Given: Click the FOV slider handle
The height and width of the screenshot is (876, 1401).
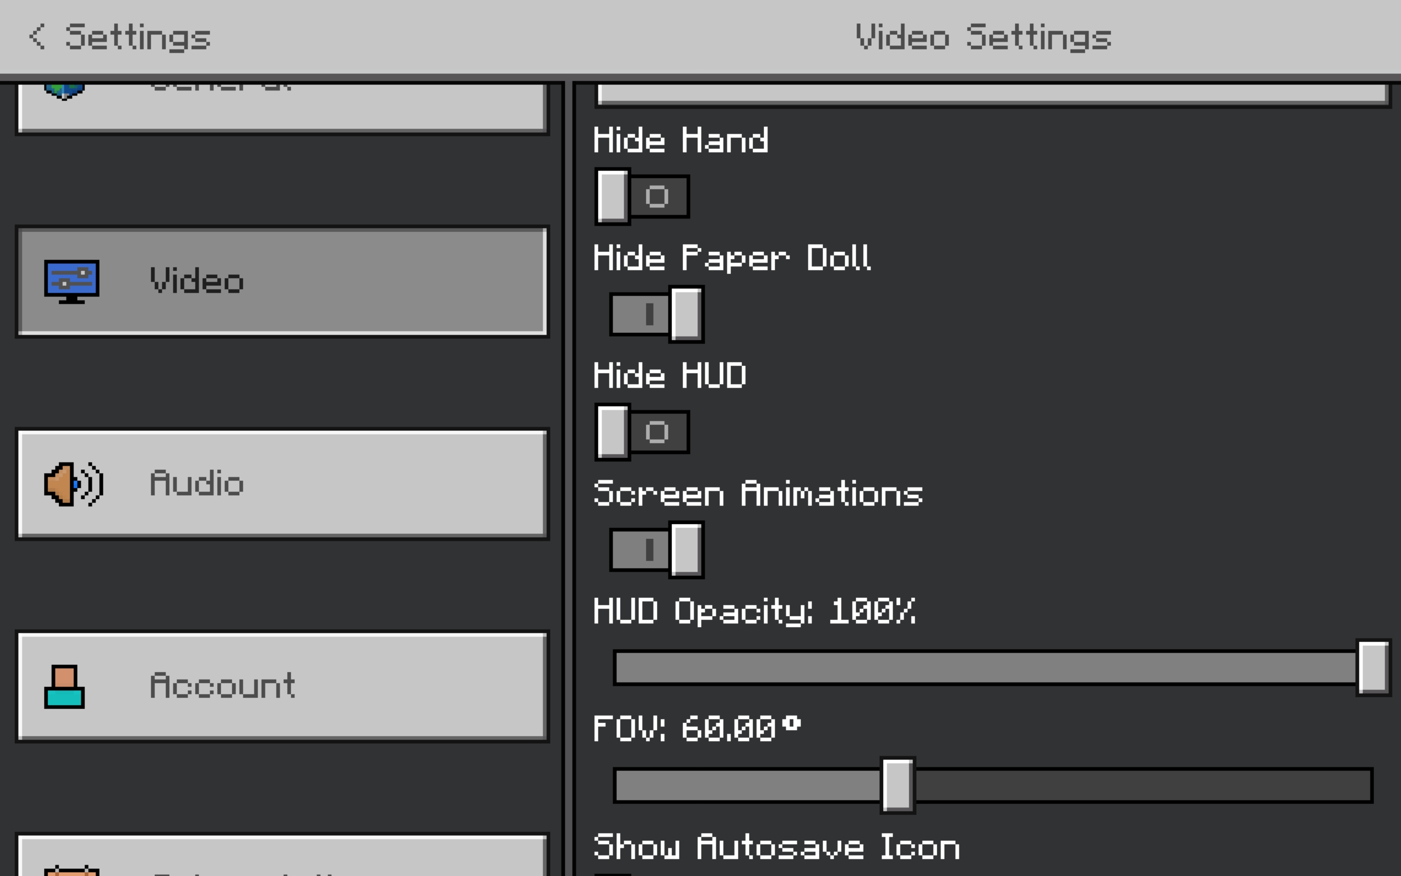Looking at the screenshot, I should (x=897, y=785).
